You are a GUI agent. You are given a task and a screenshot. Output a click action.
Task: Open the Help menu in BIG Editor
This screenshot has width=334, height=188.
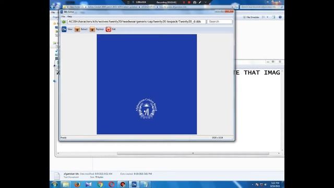click(69, 16)
